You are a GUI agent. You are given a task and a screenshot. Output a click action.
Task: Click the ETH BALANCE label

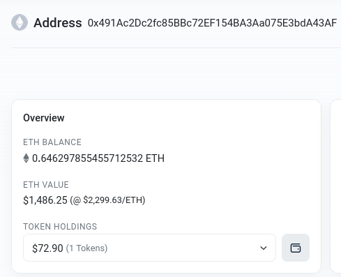pyautogui.click(x=52, y=142)
